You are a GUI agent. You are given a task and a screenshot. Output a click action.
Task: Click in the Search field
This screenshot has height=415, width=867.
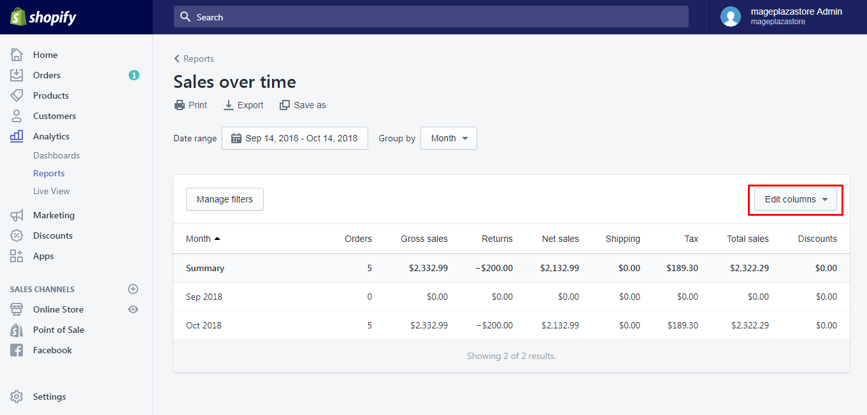431,17
